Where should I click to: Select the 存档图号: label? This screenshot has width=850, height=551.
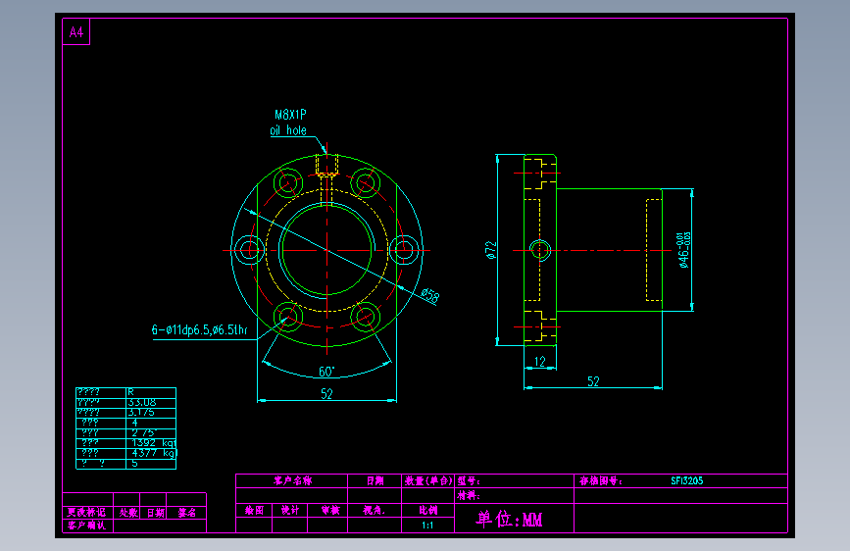click(601, 480)
